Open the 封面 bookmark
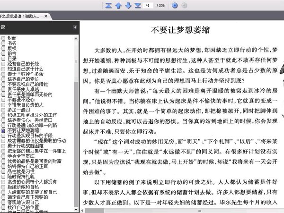 pos(12,38)
